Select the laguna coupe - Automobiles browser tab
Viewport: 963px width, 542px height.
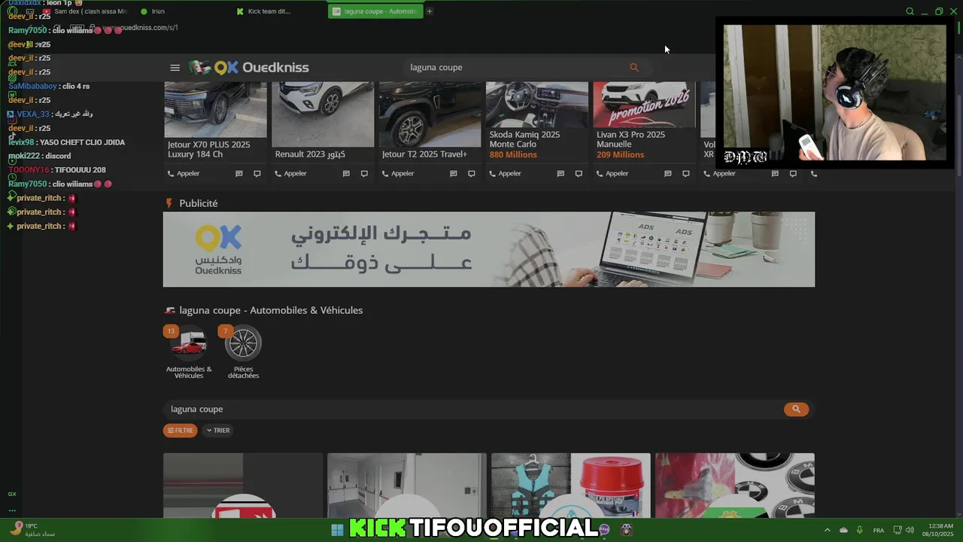[375, 11]
